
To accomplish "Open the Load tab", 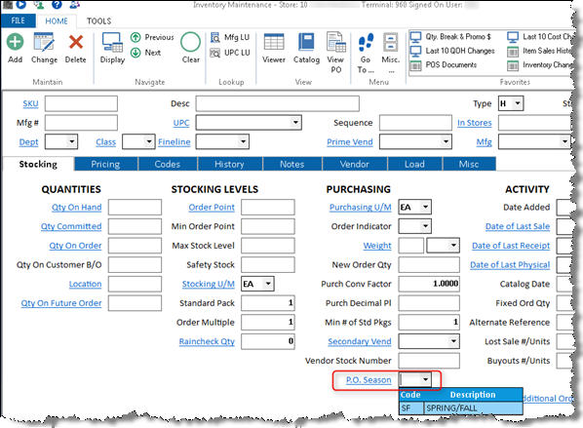I will pyautogui.click(x=415, y=164).
